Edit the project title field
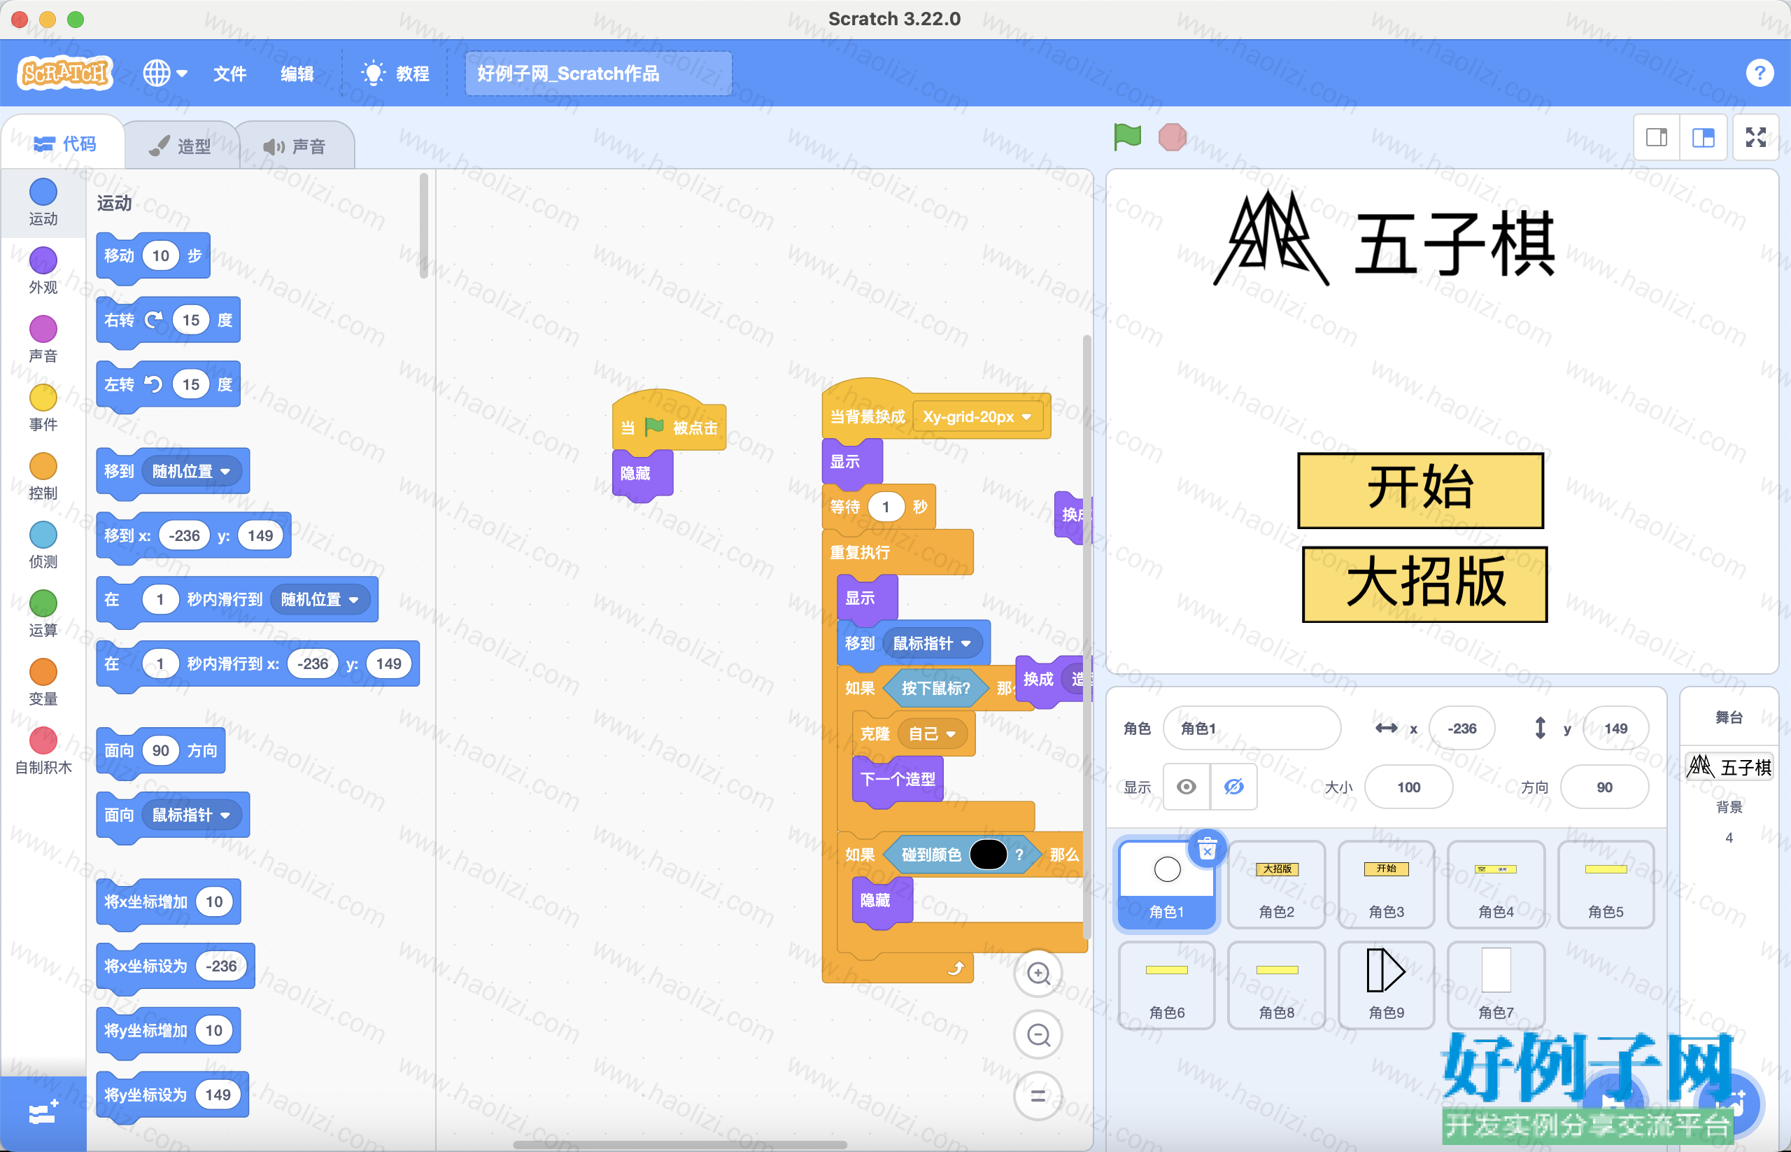Screen dimensions: 1791x1152 tap(598, 73)
